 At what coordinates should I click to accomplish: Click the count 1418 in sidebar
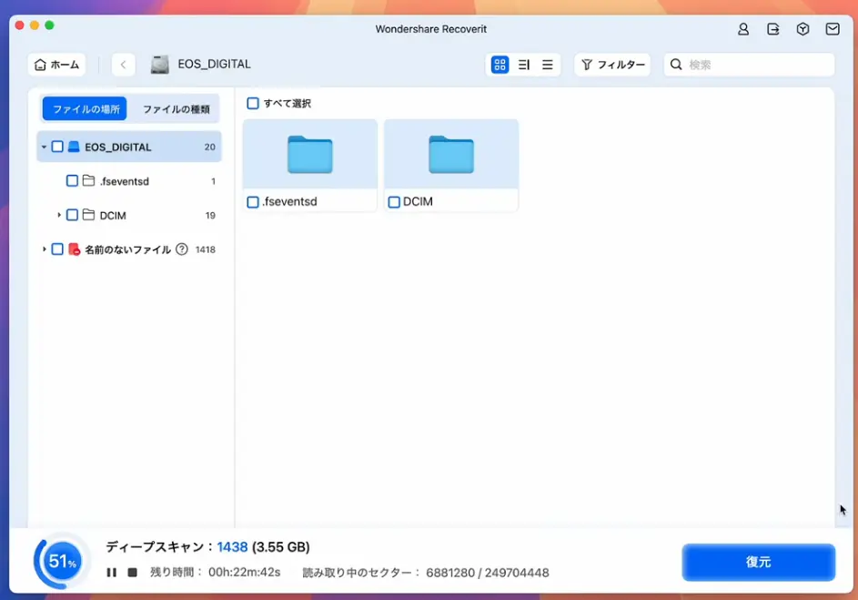point(206,249)
